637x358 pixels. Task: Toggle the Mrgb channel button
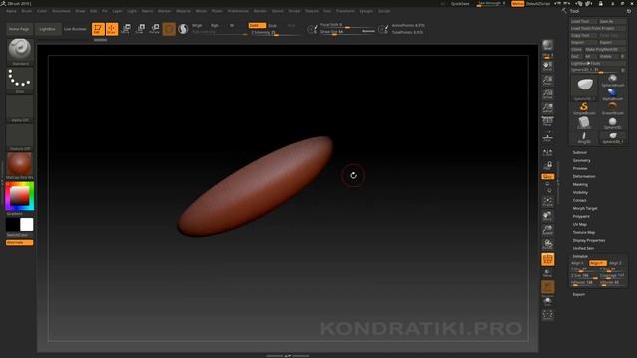197,25
